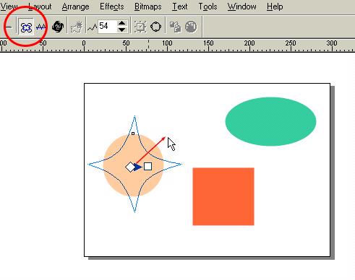Select the orange square on the page

click(223, 196)
